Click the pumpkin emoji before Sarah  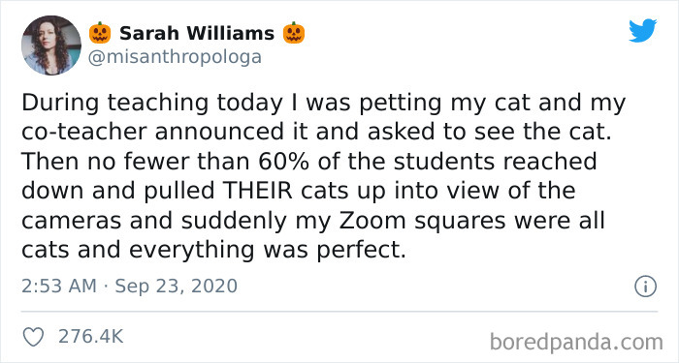(100, 33)
